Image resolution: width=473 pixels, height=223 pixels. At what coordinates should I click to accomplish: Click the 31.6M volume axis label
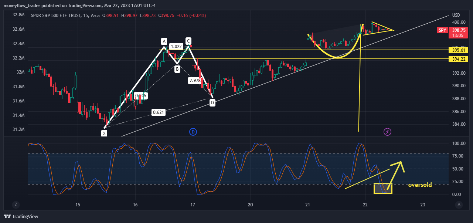pyautogui.click(x=18, y=101)
